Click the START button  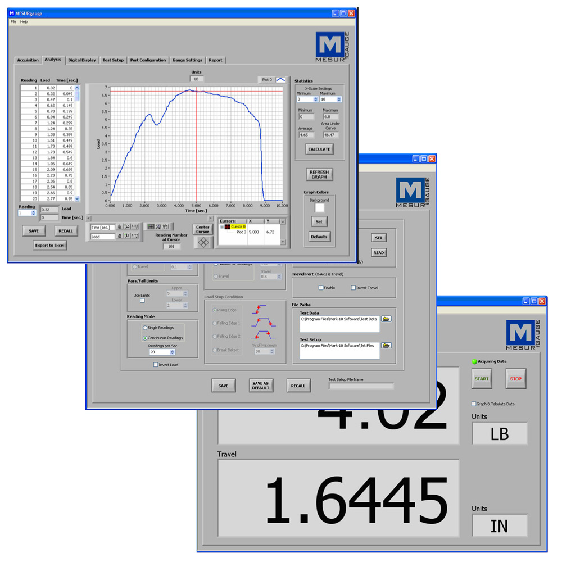[482, 379]
